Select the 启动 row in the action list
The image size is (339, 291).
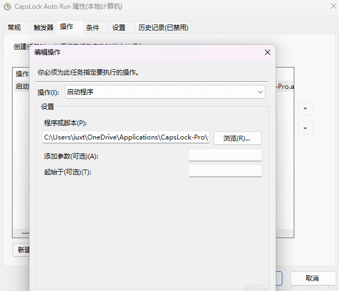coord(22,87)
